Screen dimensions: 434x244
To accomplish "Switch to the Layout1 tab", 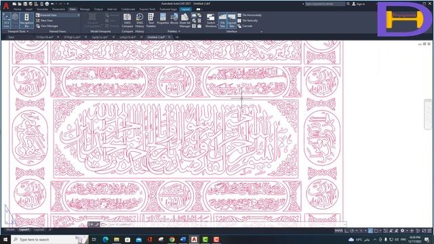I will pyautogui.click(x=24, y=230).
